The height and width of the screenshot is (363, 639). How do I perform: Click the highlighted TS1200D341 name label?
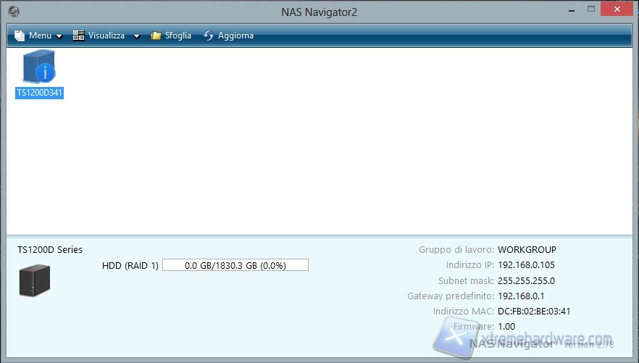tap(40, 93)
